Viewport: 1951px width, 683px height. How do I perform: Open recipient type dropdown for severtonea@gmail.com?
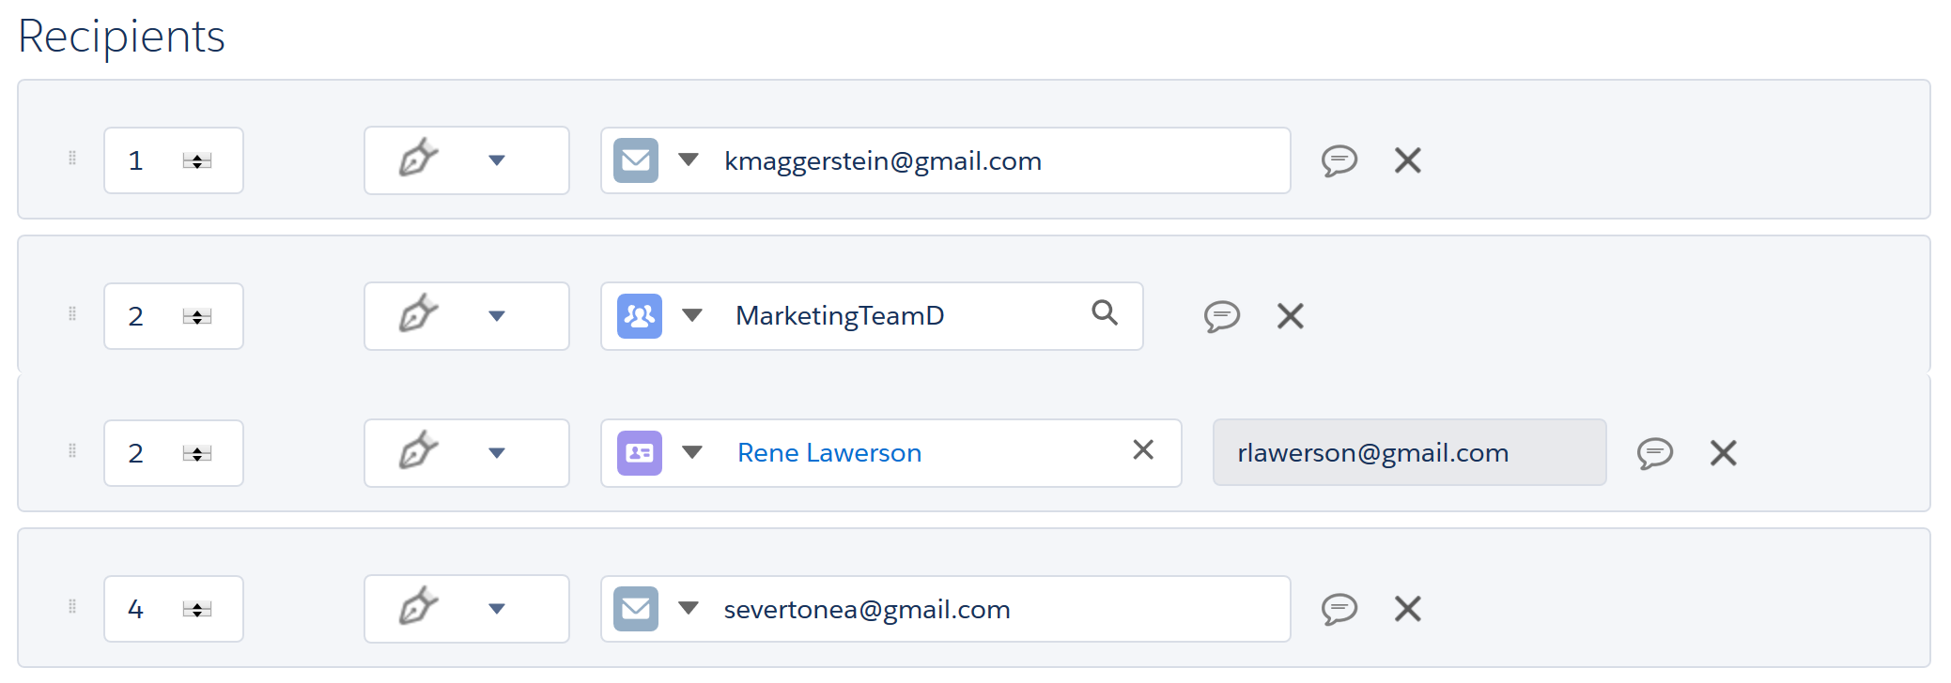click(689, 608)
